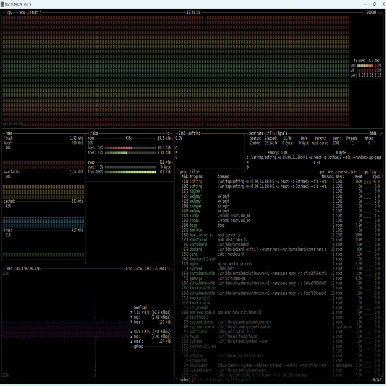Switch network interface with the ens3 selector

click(x=162, y=269)
